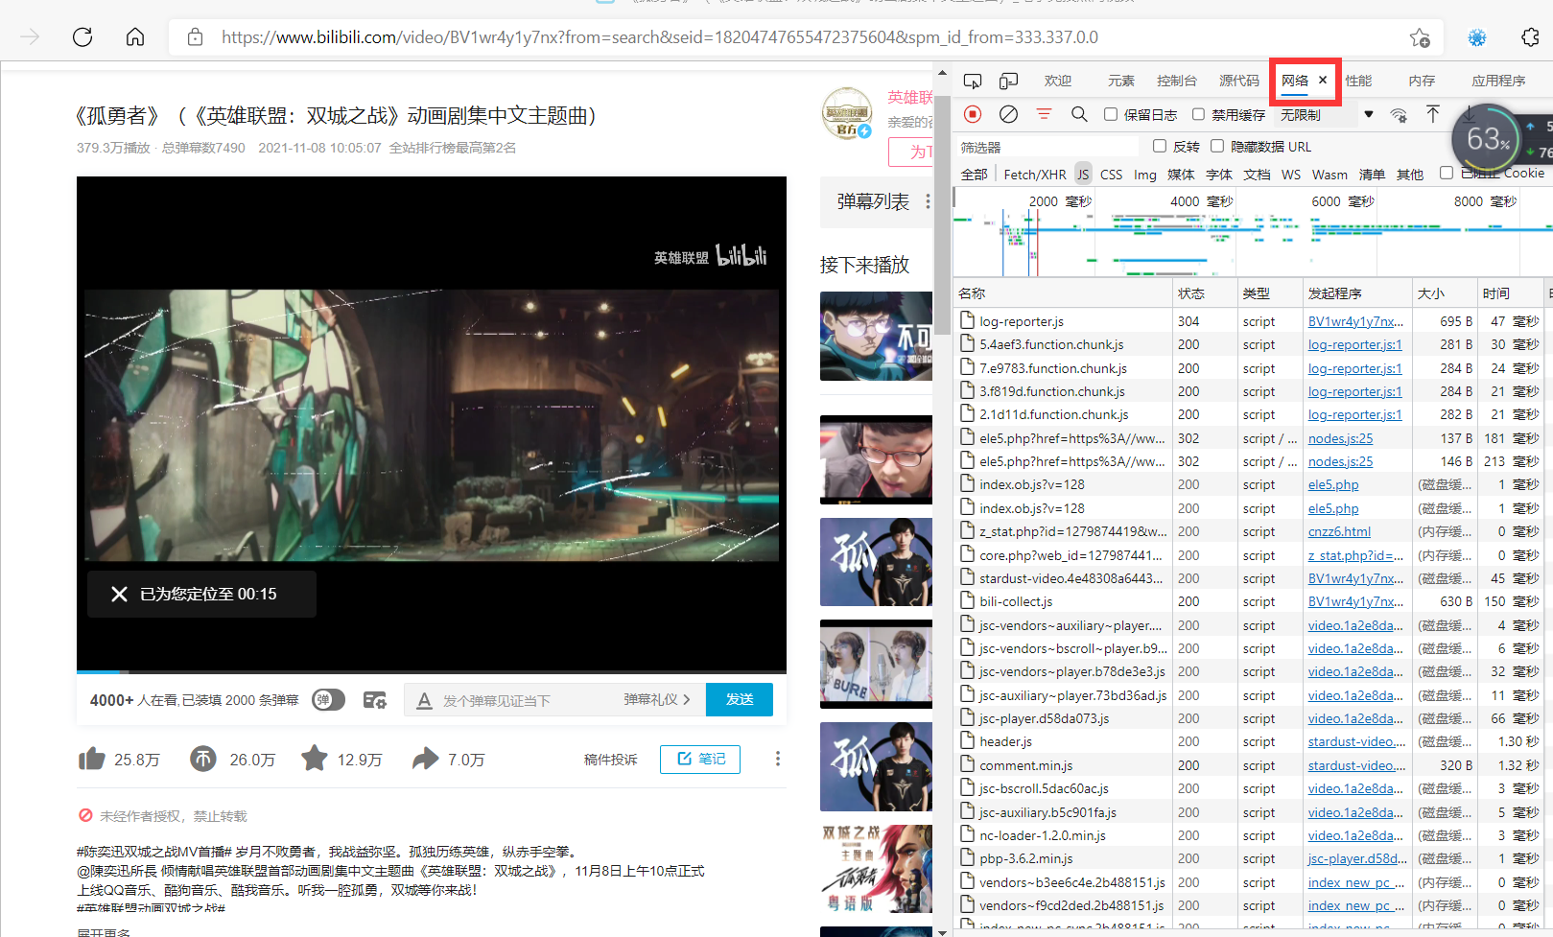1553x937 pixels.
Task: Add this page to favorites star icon
Action: [x=1420, y=37]
